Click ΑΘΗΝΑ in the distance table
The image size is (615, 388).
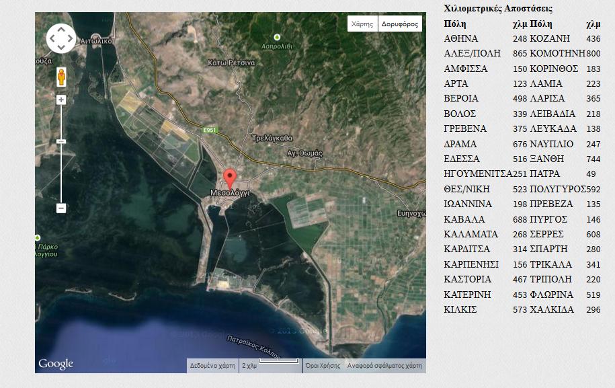(x=461, y=39)
